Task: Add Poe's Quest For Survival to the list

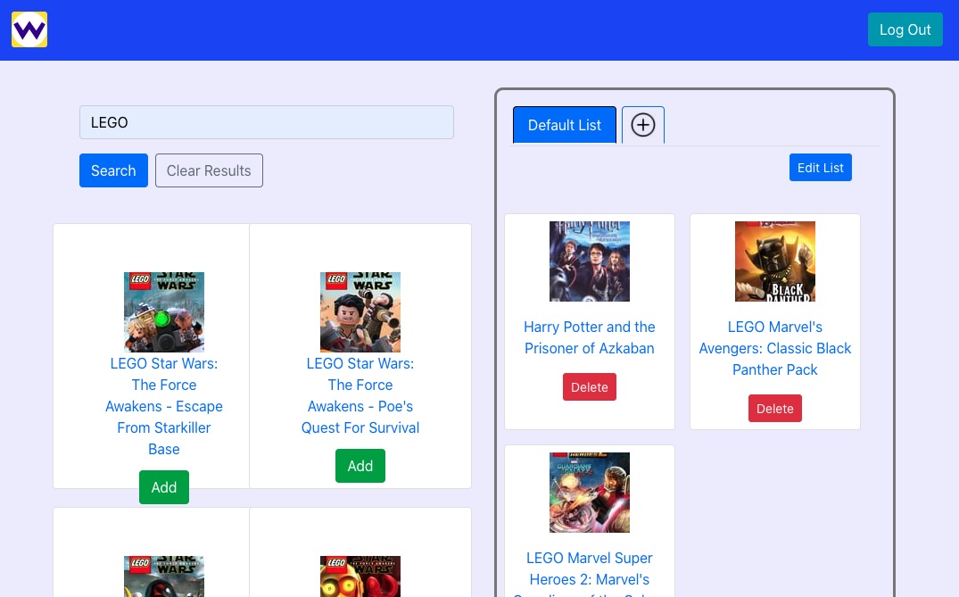Action: (360, 465)
